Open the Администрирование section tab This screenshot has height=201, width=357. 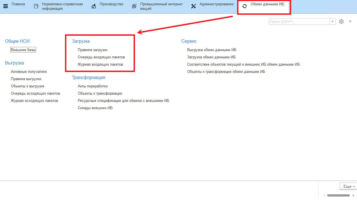click(216, 4)
